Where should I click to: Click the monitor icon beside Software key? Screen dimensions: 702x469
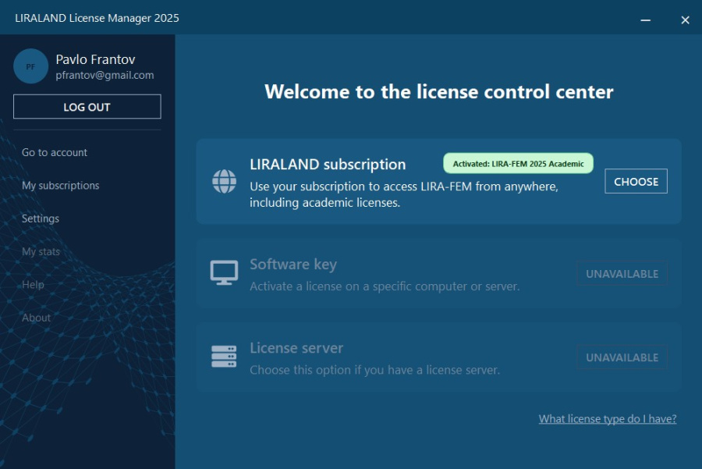[x=225, y=273]
